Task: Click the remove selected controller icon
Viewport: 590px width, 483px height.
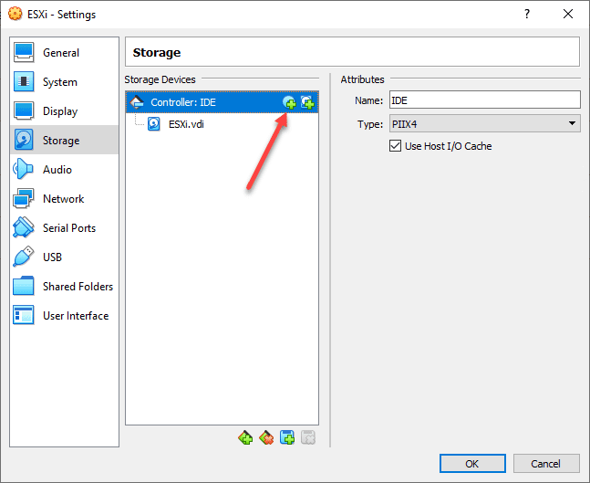Action: (x=266, y=437)
